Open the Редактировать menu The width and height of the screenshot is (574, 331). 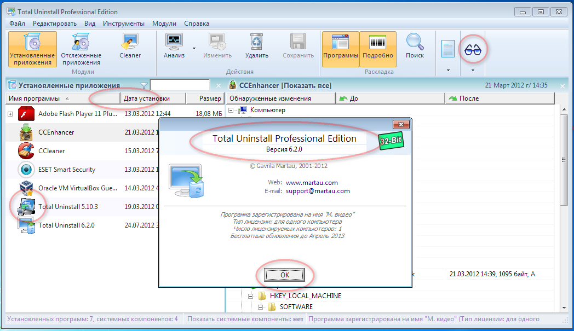pyautogui.click(x=55, y=24)
